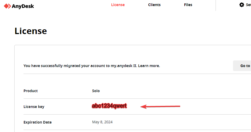The image size is (251, 132).
Task: Open the 'Learn more' link
Action: tap(149, 66)
